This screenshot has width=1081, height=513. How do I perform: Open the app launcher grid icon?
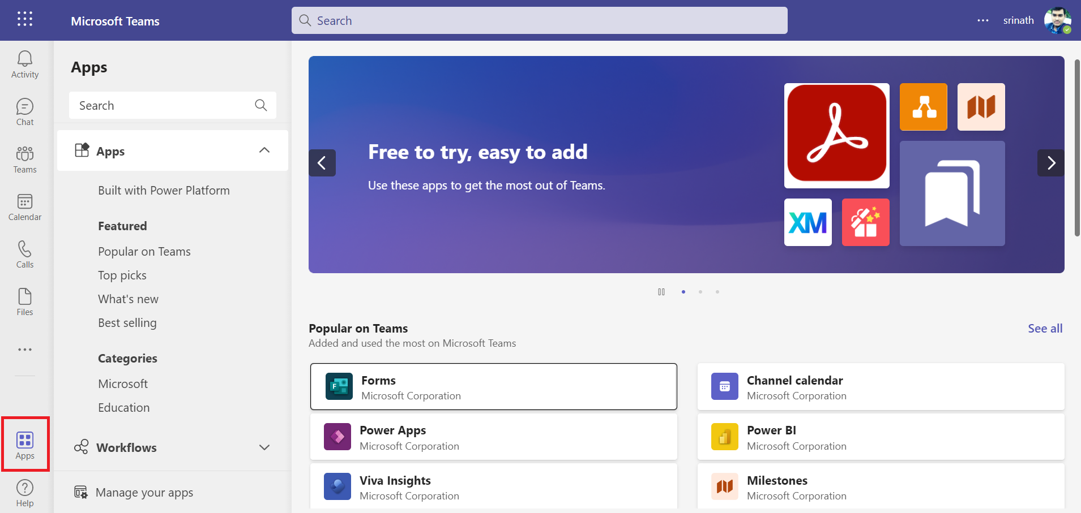25,19
